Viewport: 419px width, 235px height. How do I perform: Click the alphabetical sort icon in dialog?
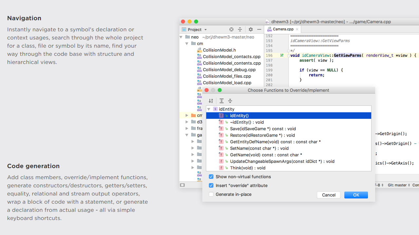pos(211,101)
